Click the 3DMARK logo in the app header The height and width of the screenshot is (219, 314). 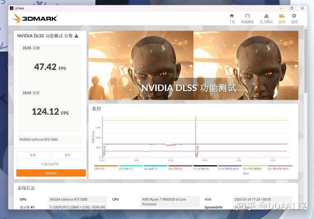(34, 18)
